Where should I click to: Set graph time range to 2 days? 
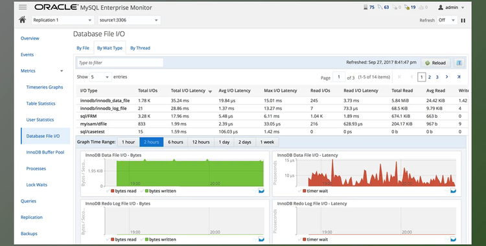coord(244,142)
